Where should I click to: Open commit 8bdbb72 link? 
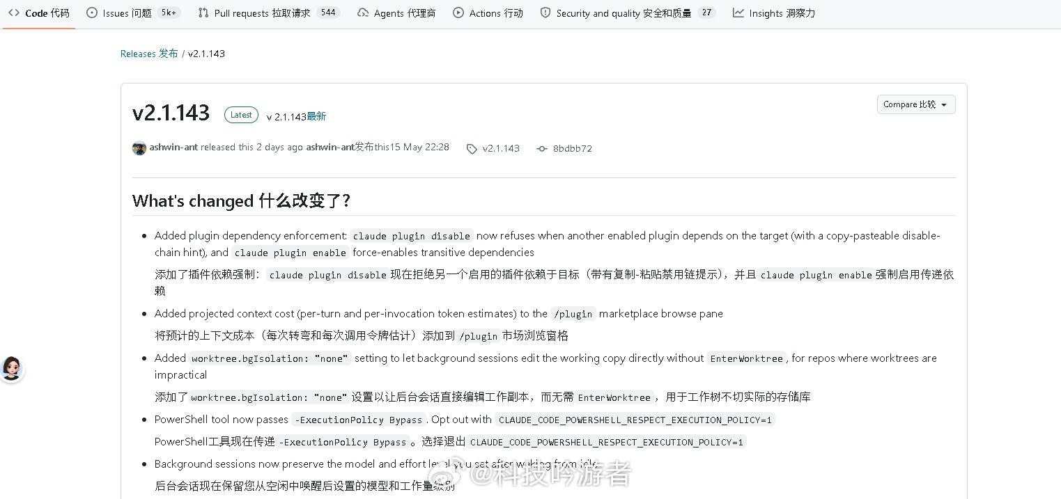click(572, 148)
